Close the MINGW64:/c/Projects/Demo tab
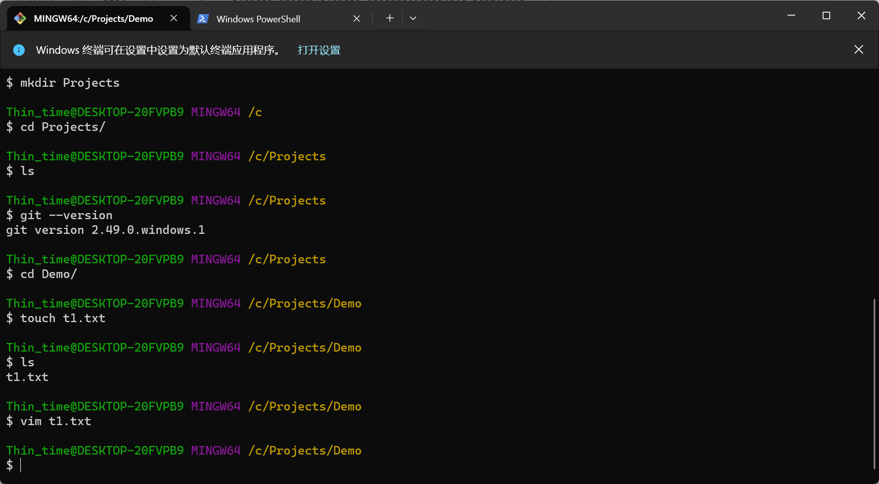The image size is (879, 484). pyautogui.click(x=174, y=18)
